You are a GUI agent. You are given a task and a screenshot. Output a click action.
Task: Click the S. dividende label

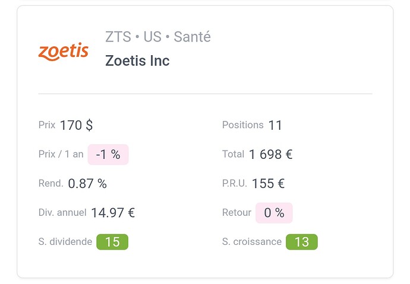65,242
